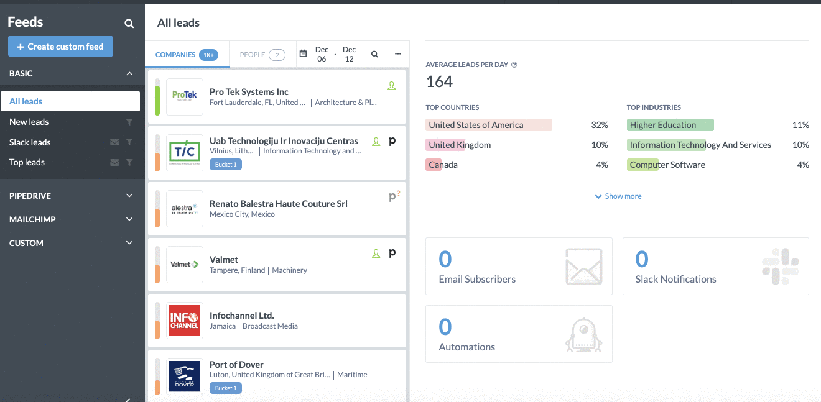
Task: Click the Uab Technologiju Ir Inovaciju Centras name
Action: coord(284,141)
